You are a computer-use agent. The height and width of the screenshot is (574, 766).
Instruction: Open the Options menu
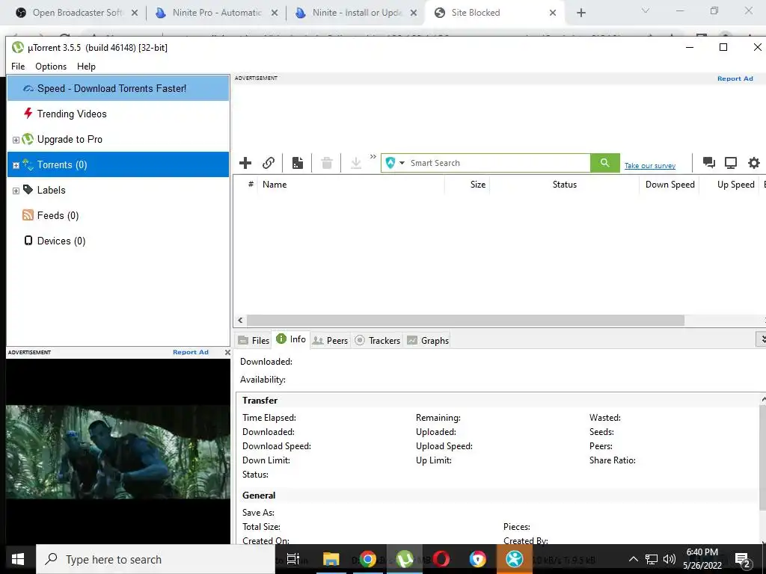point(51,67)
